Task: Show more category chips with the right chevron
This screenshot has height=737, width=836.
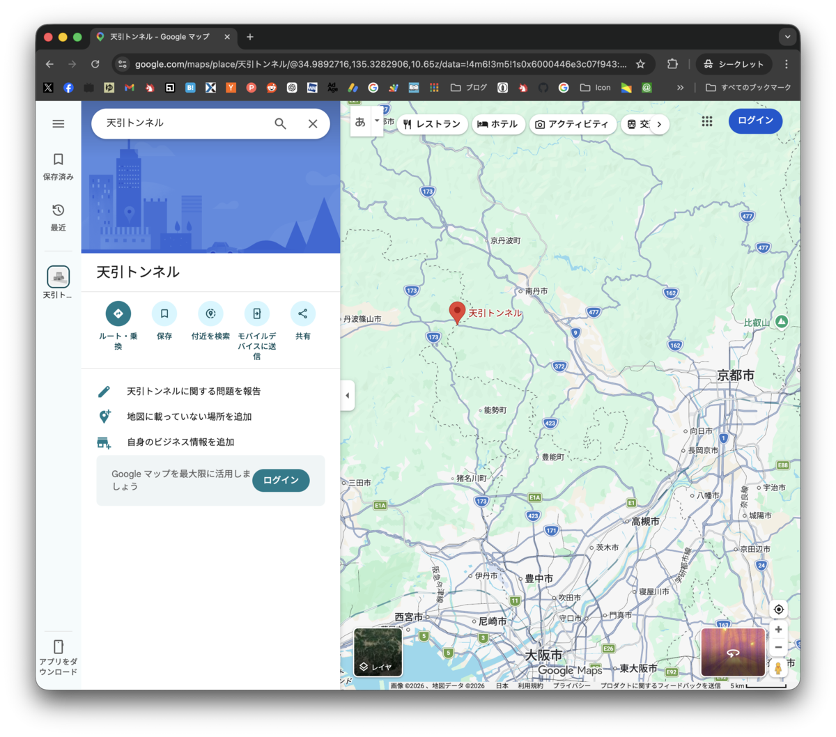Action: coord(659,124)
